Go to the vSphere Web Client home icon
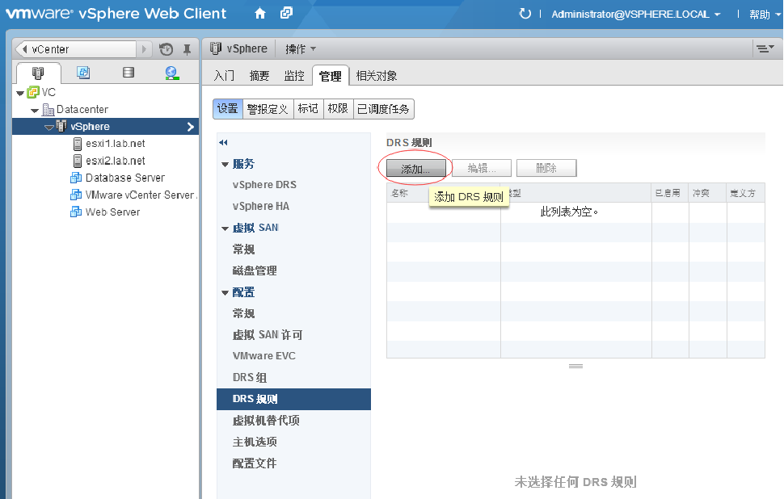Screen dimensions: 784x499 tap(260, 14)
